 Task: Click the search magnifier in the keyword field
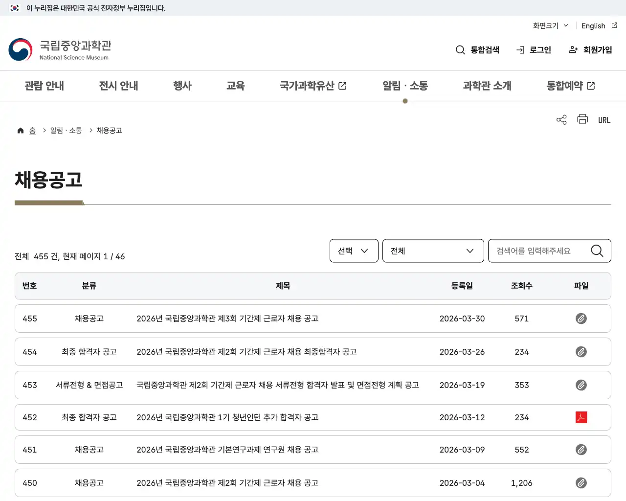coord(597,250)
